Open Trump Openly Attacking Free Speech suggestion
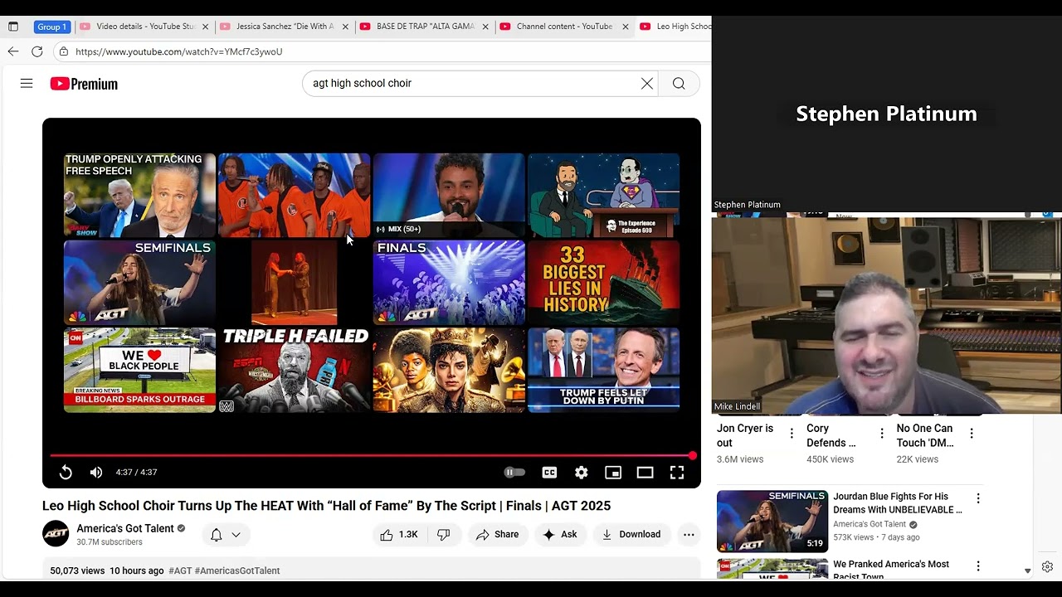This screenshot has height=597, width=1062. pos(139,195)
